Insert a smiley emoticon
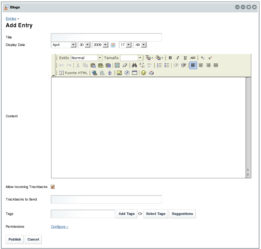This screenshot has height=249, width=261. tap(143, 73)
